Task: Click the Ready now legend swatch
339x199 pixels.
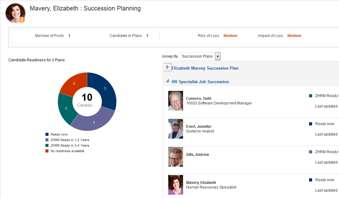Action: click(x=47, y=134)
